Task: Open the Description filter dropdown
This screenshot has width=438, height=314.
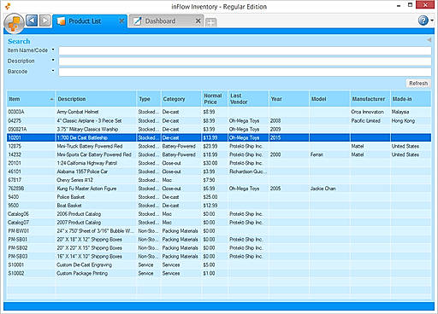Action: (x=53, y=61)
